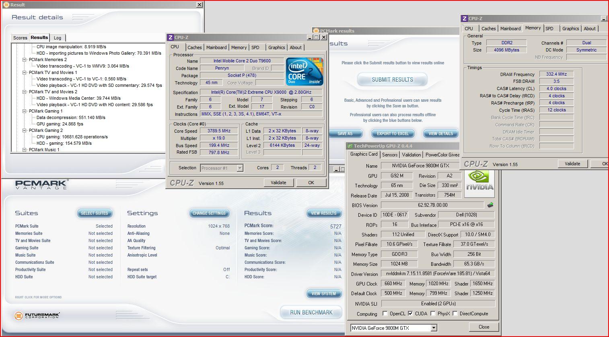Click the DRAM Frequency value 332.4 MHz
The width and height of the screenshot is (609, 337).
pos(556,74)
